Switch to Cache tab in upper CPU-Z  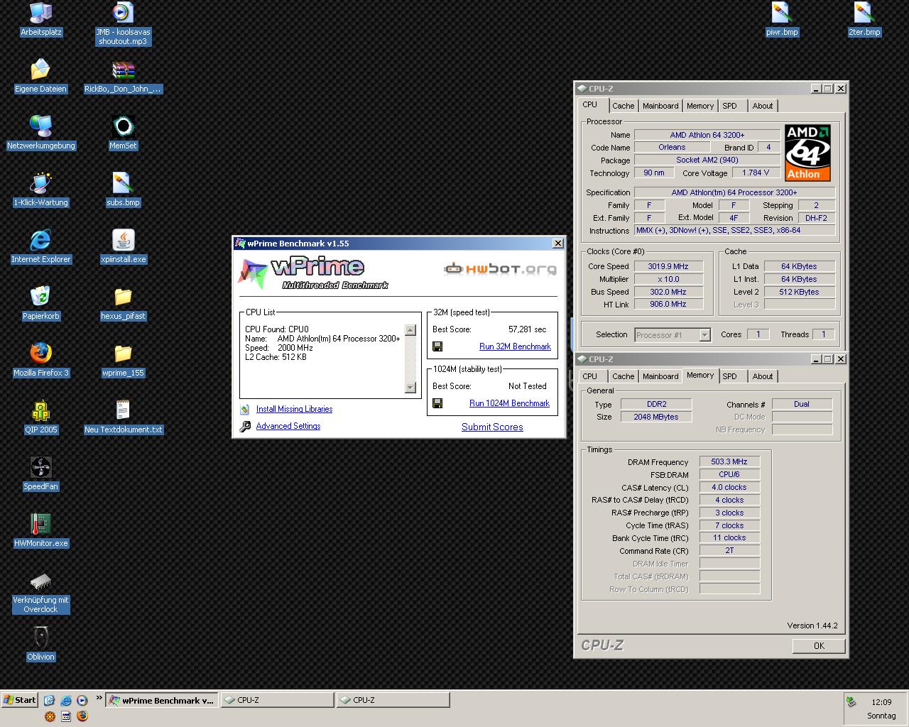(623, 106)
